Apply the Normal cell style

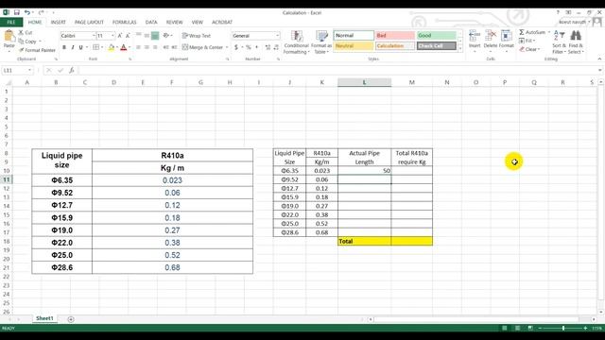354,36
